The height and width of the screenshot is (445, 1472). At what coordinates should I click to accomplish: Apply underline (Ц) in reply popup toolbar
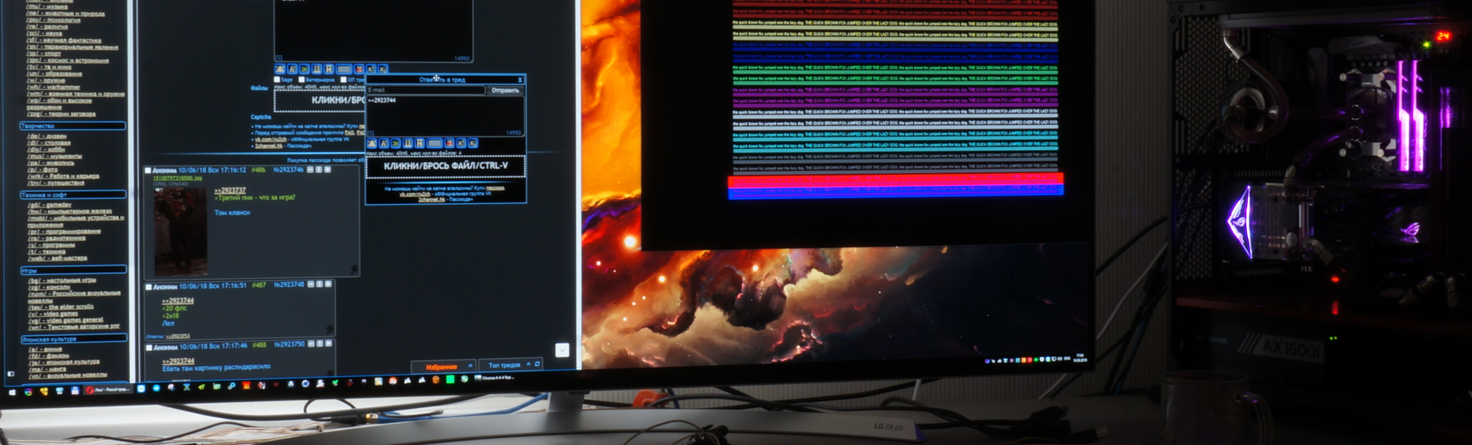[408, 143]
